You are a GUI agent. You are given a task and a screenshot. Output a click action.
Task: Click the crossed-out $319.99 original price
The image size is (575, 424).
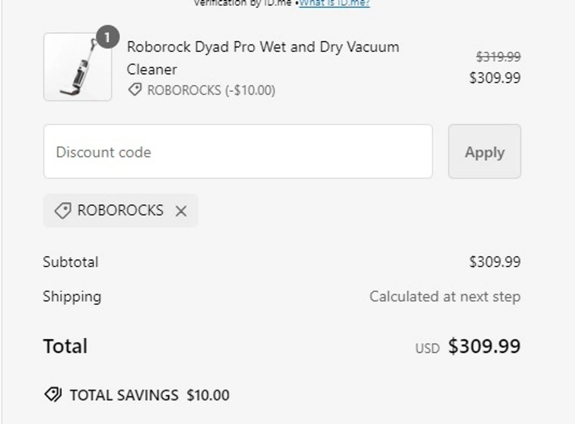point(498,57)
